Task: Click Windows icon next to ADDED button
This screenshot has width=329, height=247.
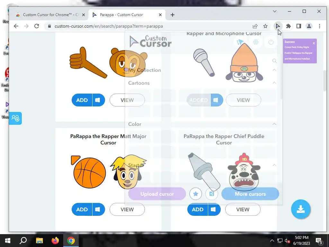Action: (x=216, y=100)
